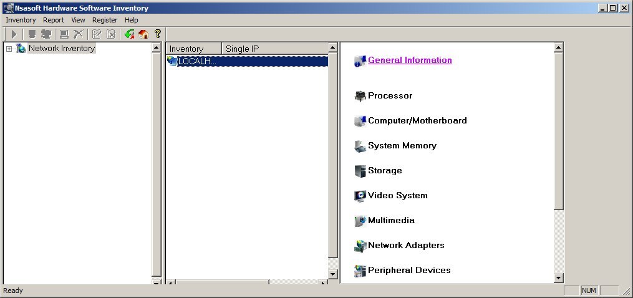
Task: Click the Inventory column header
Action: click(x=194, y=49)
